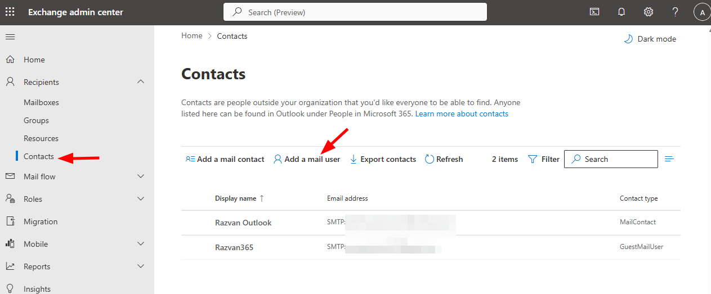Open the account avatar menu
711x294 pixels.
click(702, 12)
